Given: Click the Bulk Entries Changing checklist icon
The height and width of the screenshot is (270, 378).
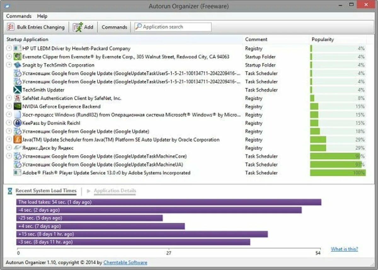Looking at the screenshot, I should pos(11,27).
